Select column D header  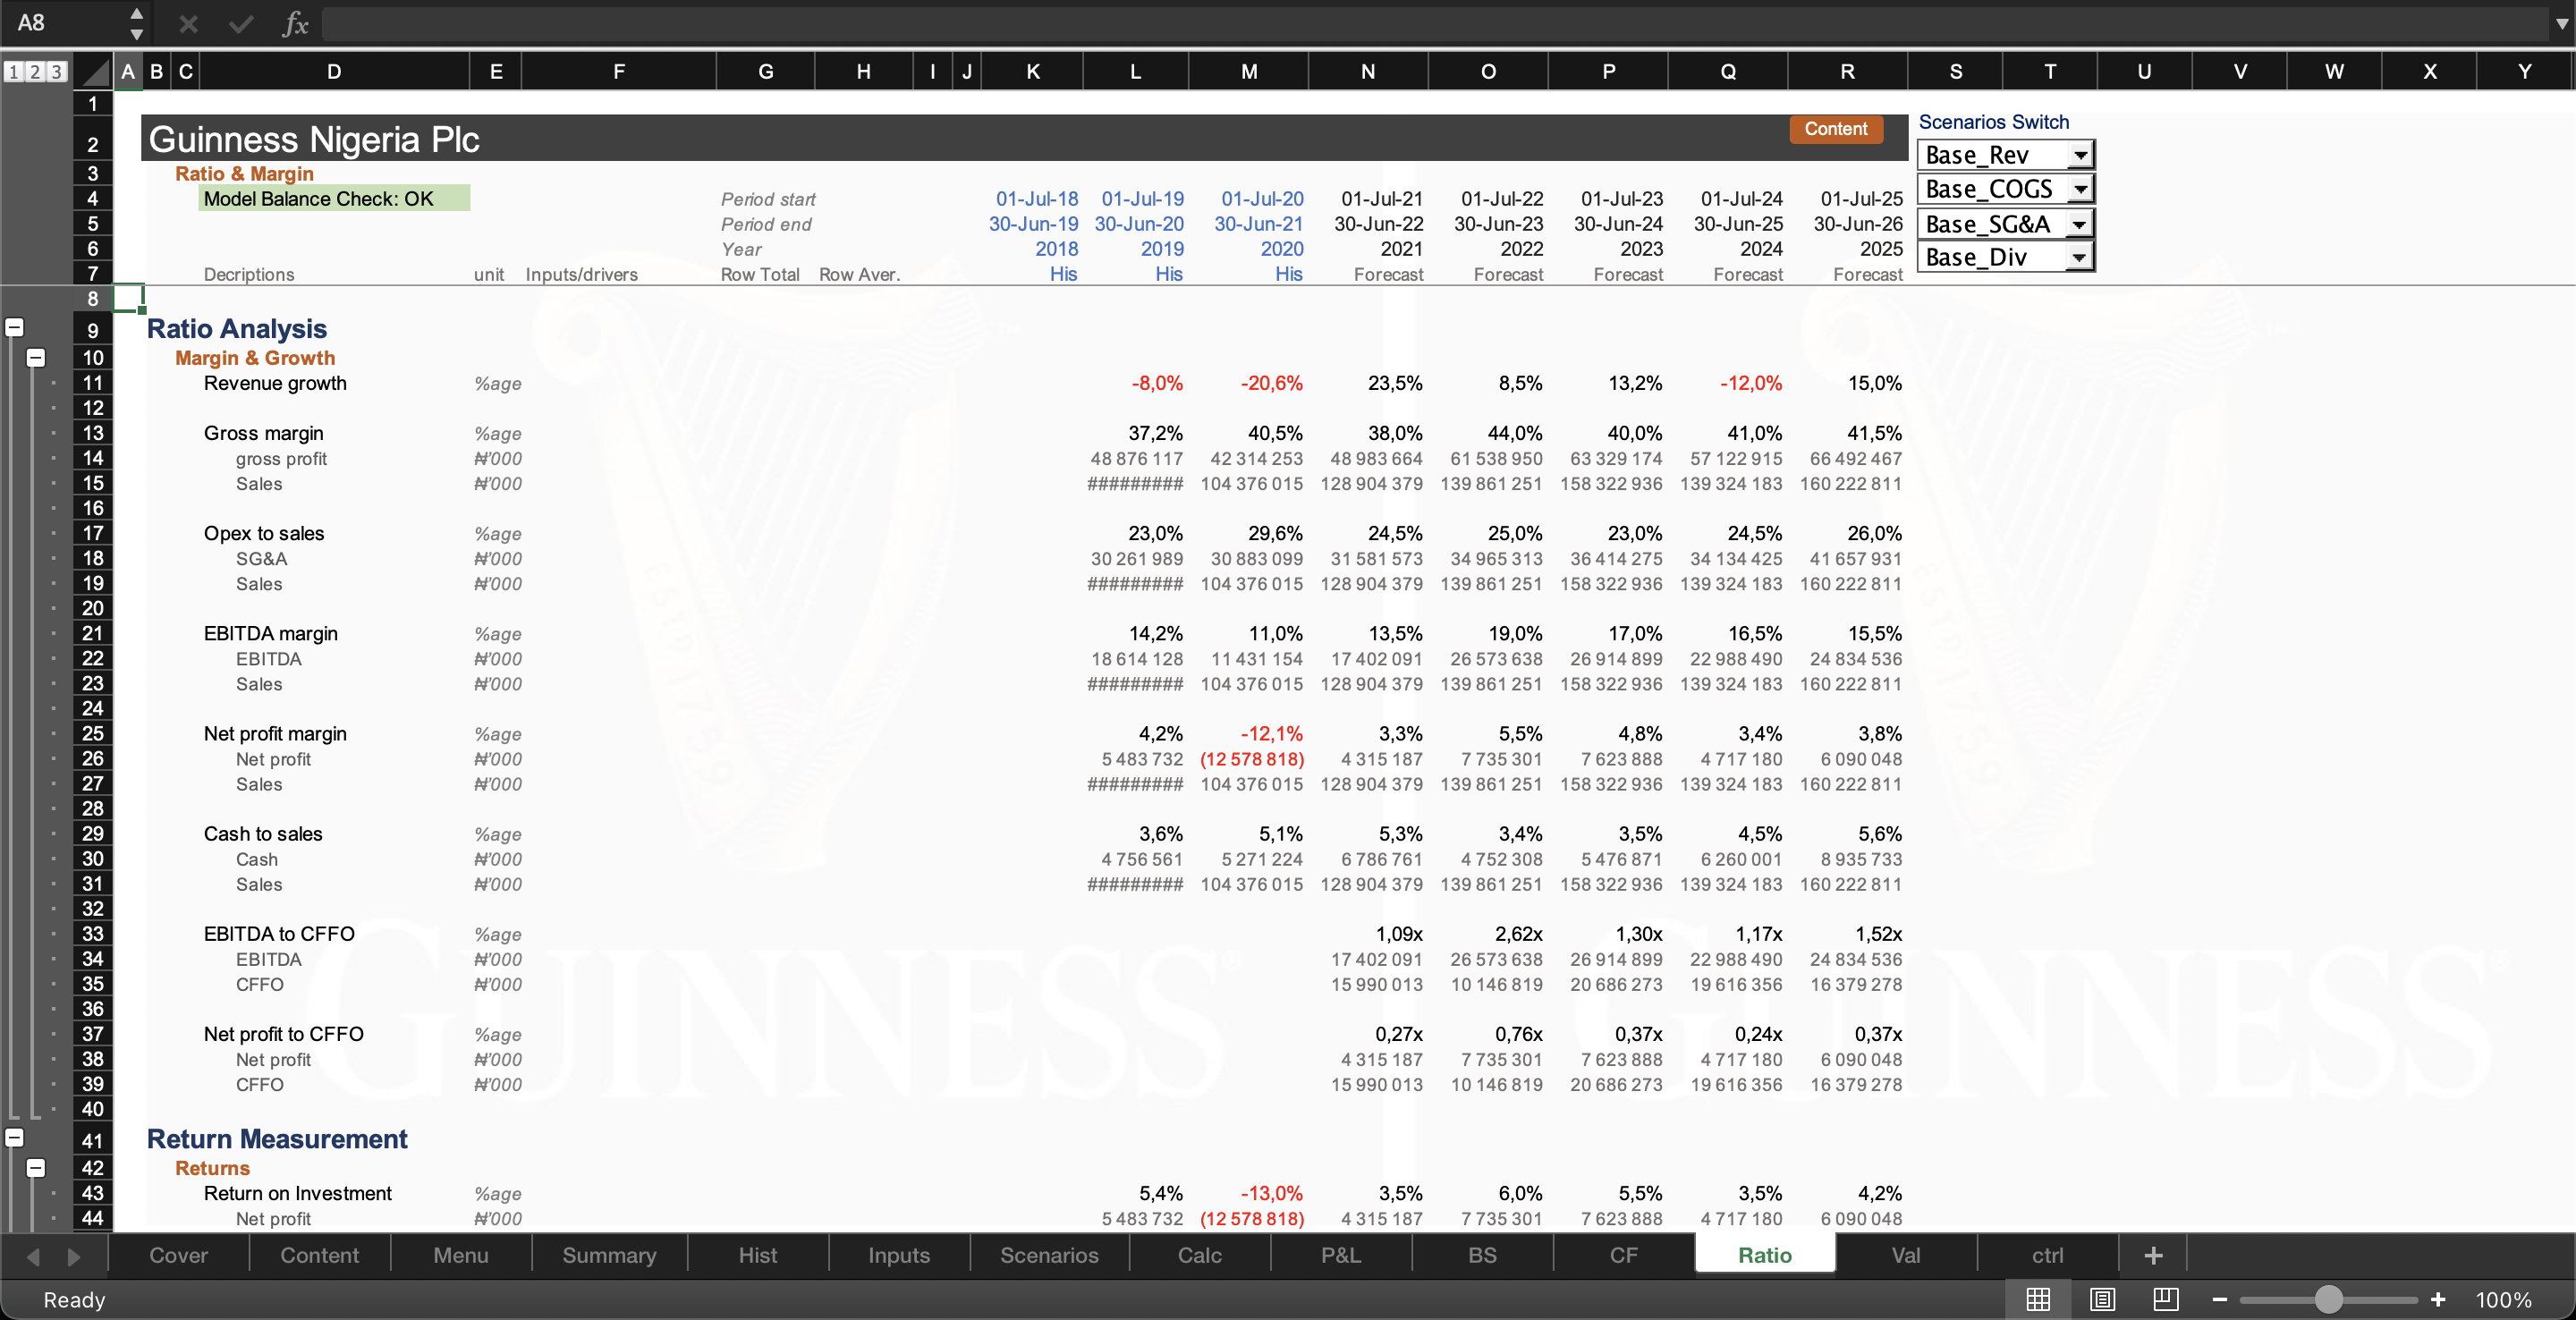click(x=334, y=72)
